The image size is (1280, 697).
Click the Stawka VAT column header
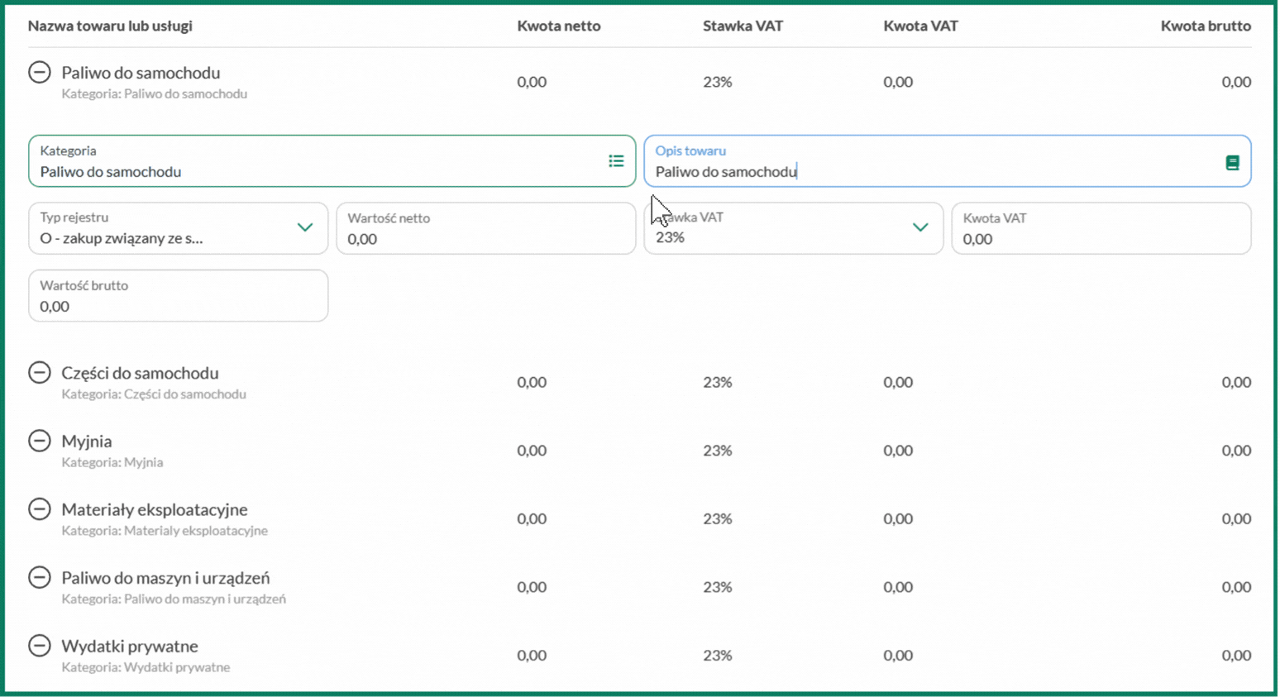tap(743, 26)
